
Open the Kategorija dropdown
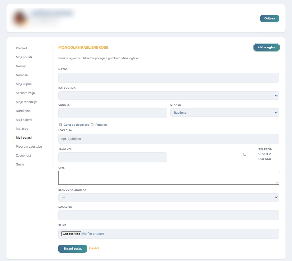pos(169,96)
